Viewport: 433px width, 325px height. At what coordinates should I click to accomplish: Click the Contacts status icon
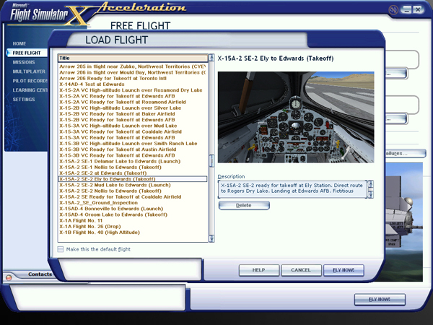(9, 277)
